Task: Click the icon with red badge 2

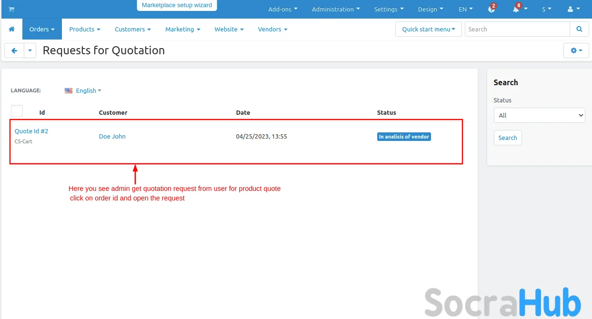Action: (492, 9)
